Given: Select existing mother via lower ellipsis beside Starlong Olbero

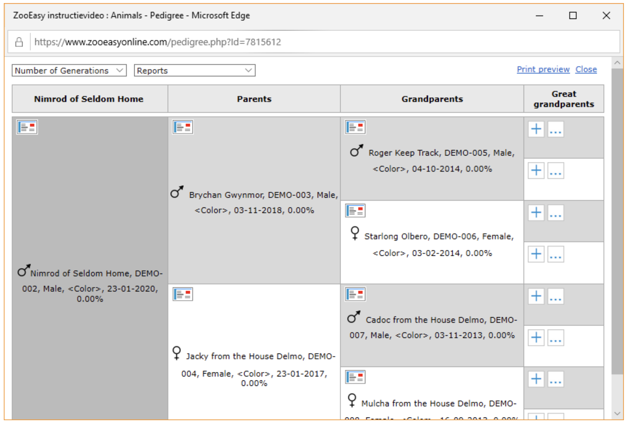Looking at the screenshot, I should [x=556, y=254].
